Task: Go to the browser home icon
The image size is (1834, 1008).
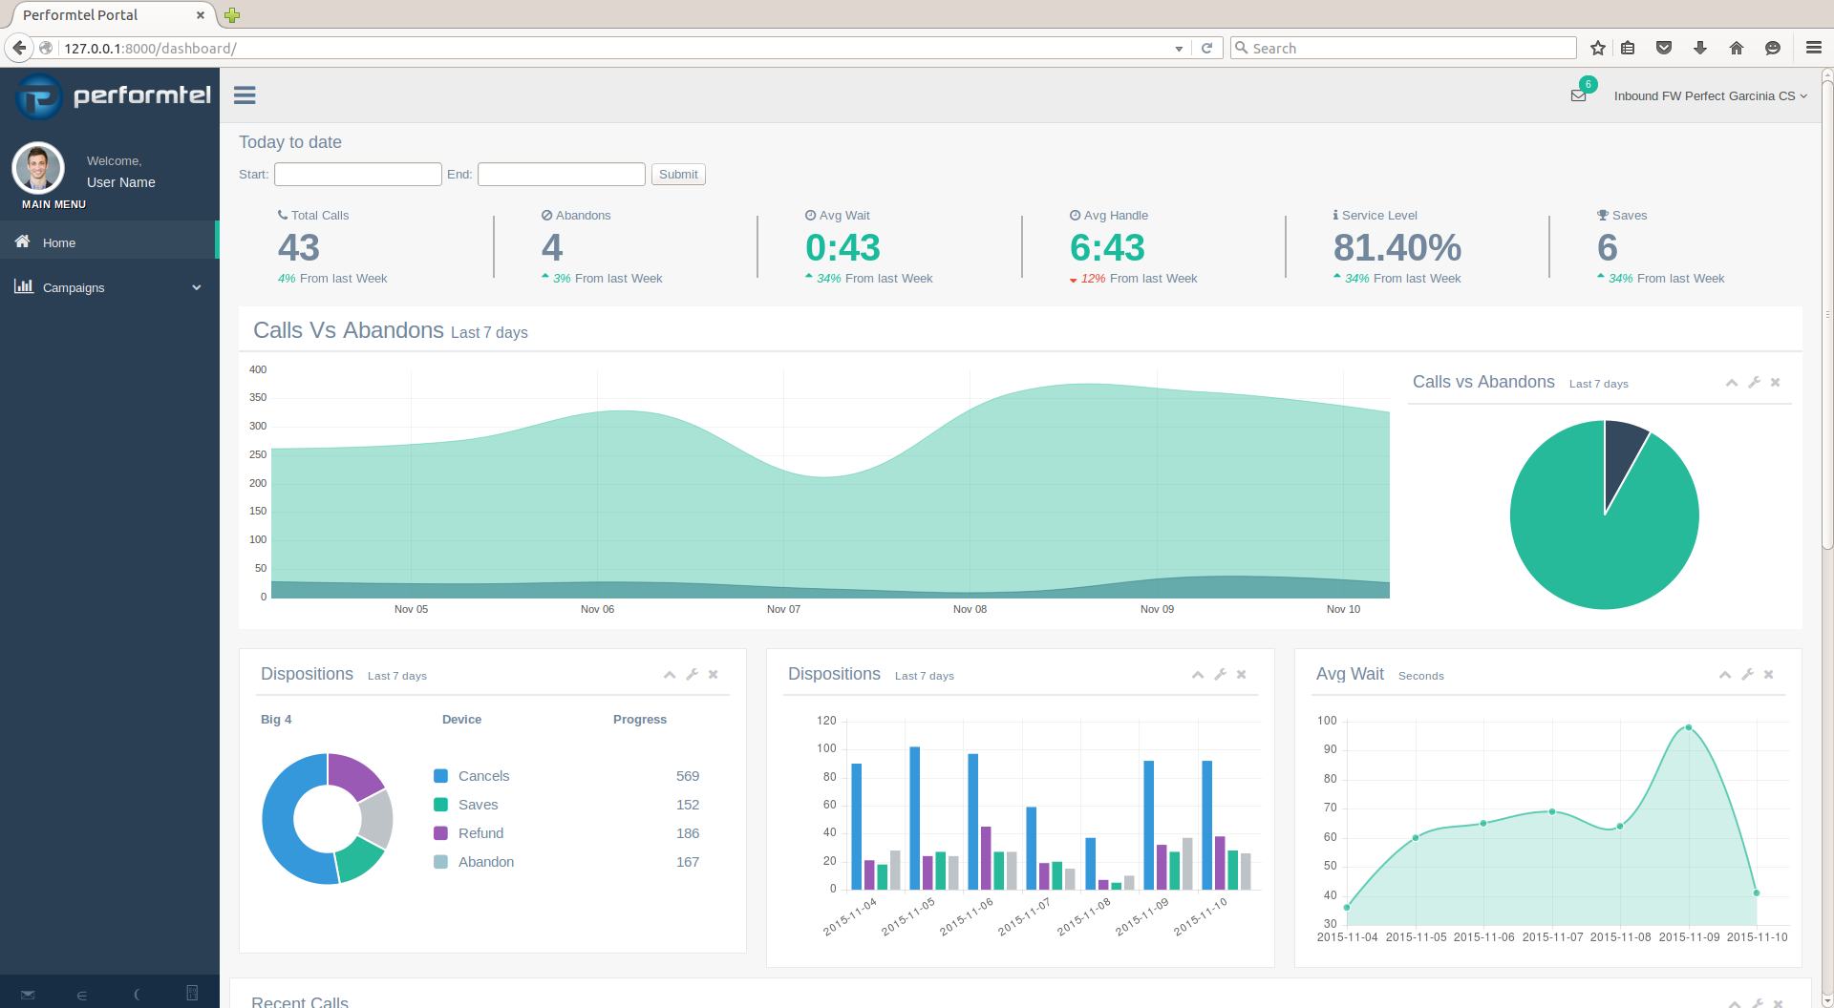Action: [1737, 48]
